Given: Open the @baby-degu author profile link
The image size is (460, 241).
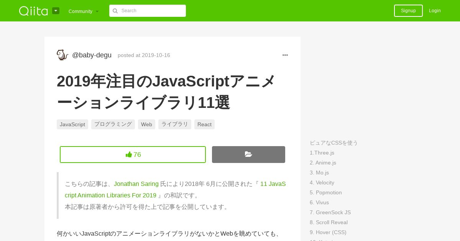Looking at the screenshot, I should [x=92, y=55].
